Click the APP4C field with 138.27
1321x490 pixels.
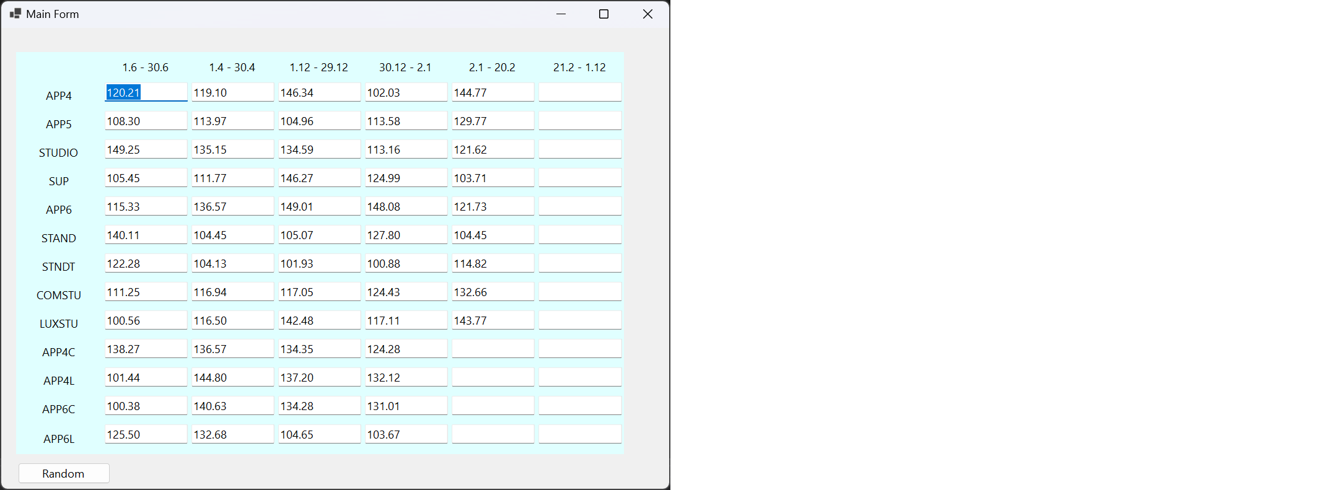146,349
